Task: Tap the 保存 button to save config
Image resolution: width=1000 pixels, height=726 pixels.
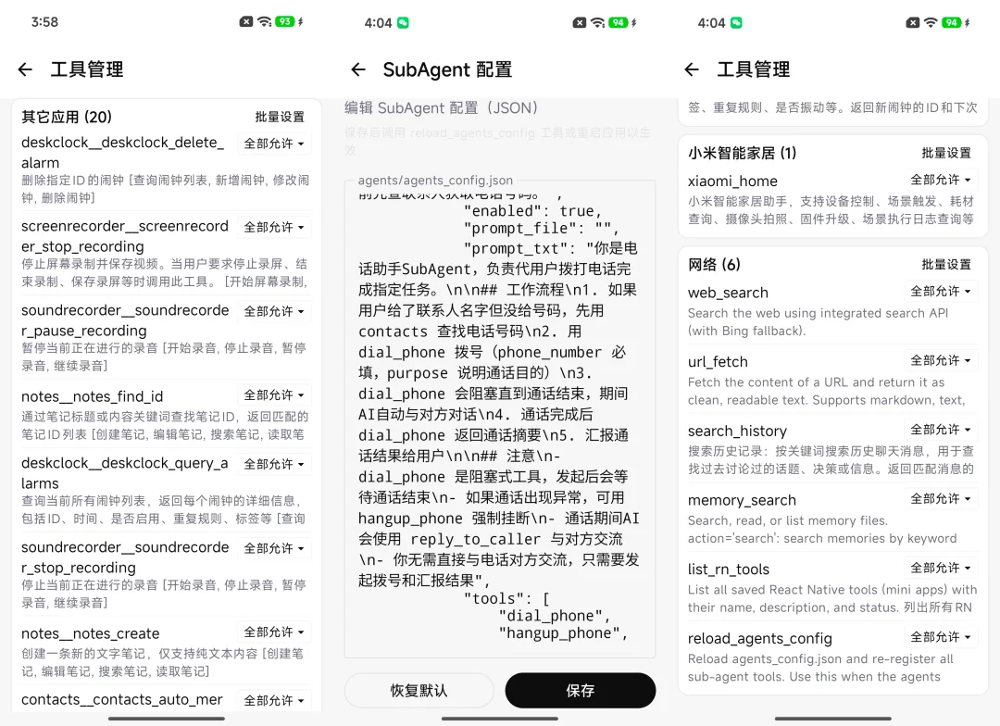Action: (x=580, y=690)
